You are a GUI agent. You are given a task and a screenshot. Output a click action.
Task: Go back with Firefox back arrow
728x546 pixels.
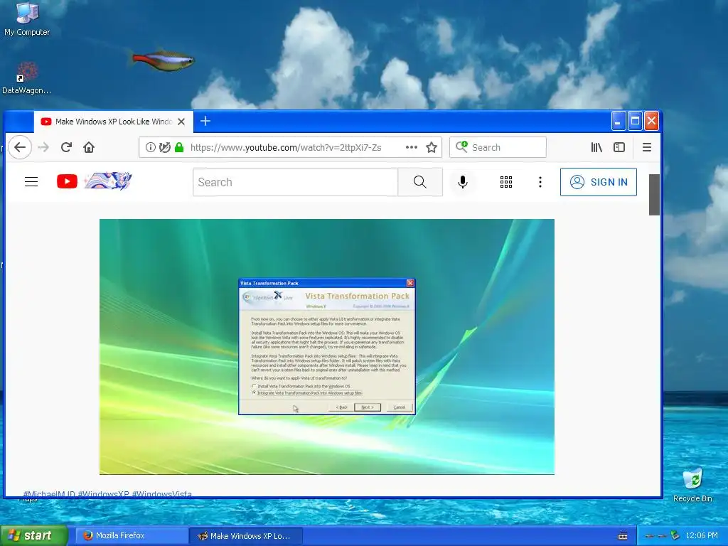pyautogui.click(x=19, y=147)
